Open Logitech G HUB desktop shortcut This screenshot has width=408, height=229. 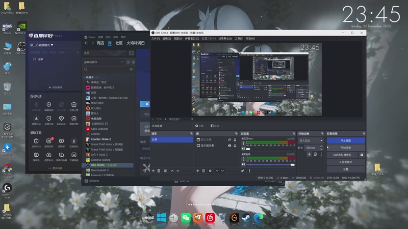(x=7, y=190)
